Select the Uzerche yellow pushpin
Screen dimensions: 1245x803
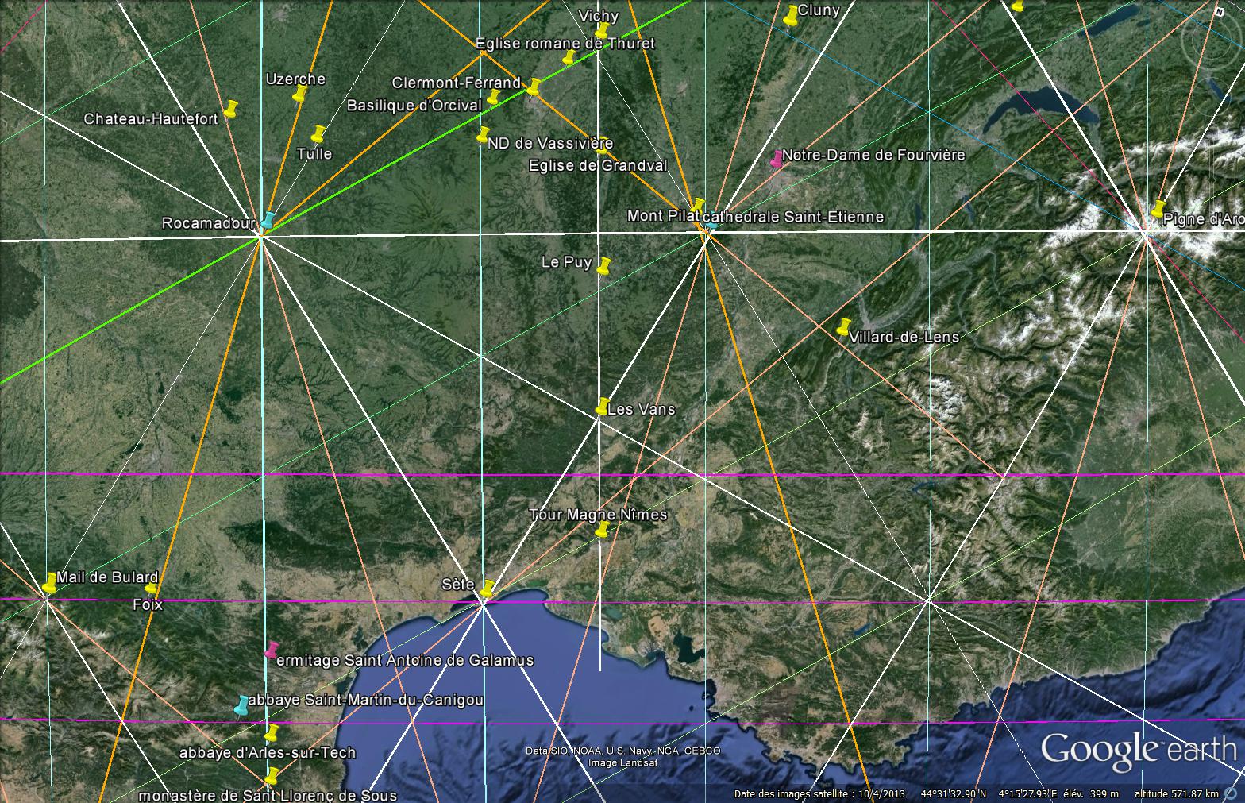[299, 94]
